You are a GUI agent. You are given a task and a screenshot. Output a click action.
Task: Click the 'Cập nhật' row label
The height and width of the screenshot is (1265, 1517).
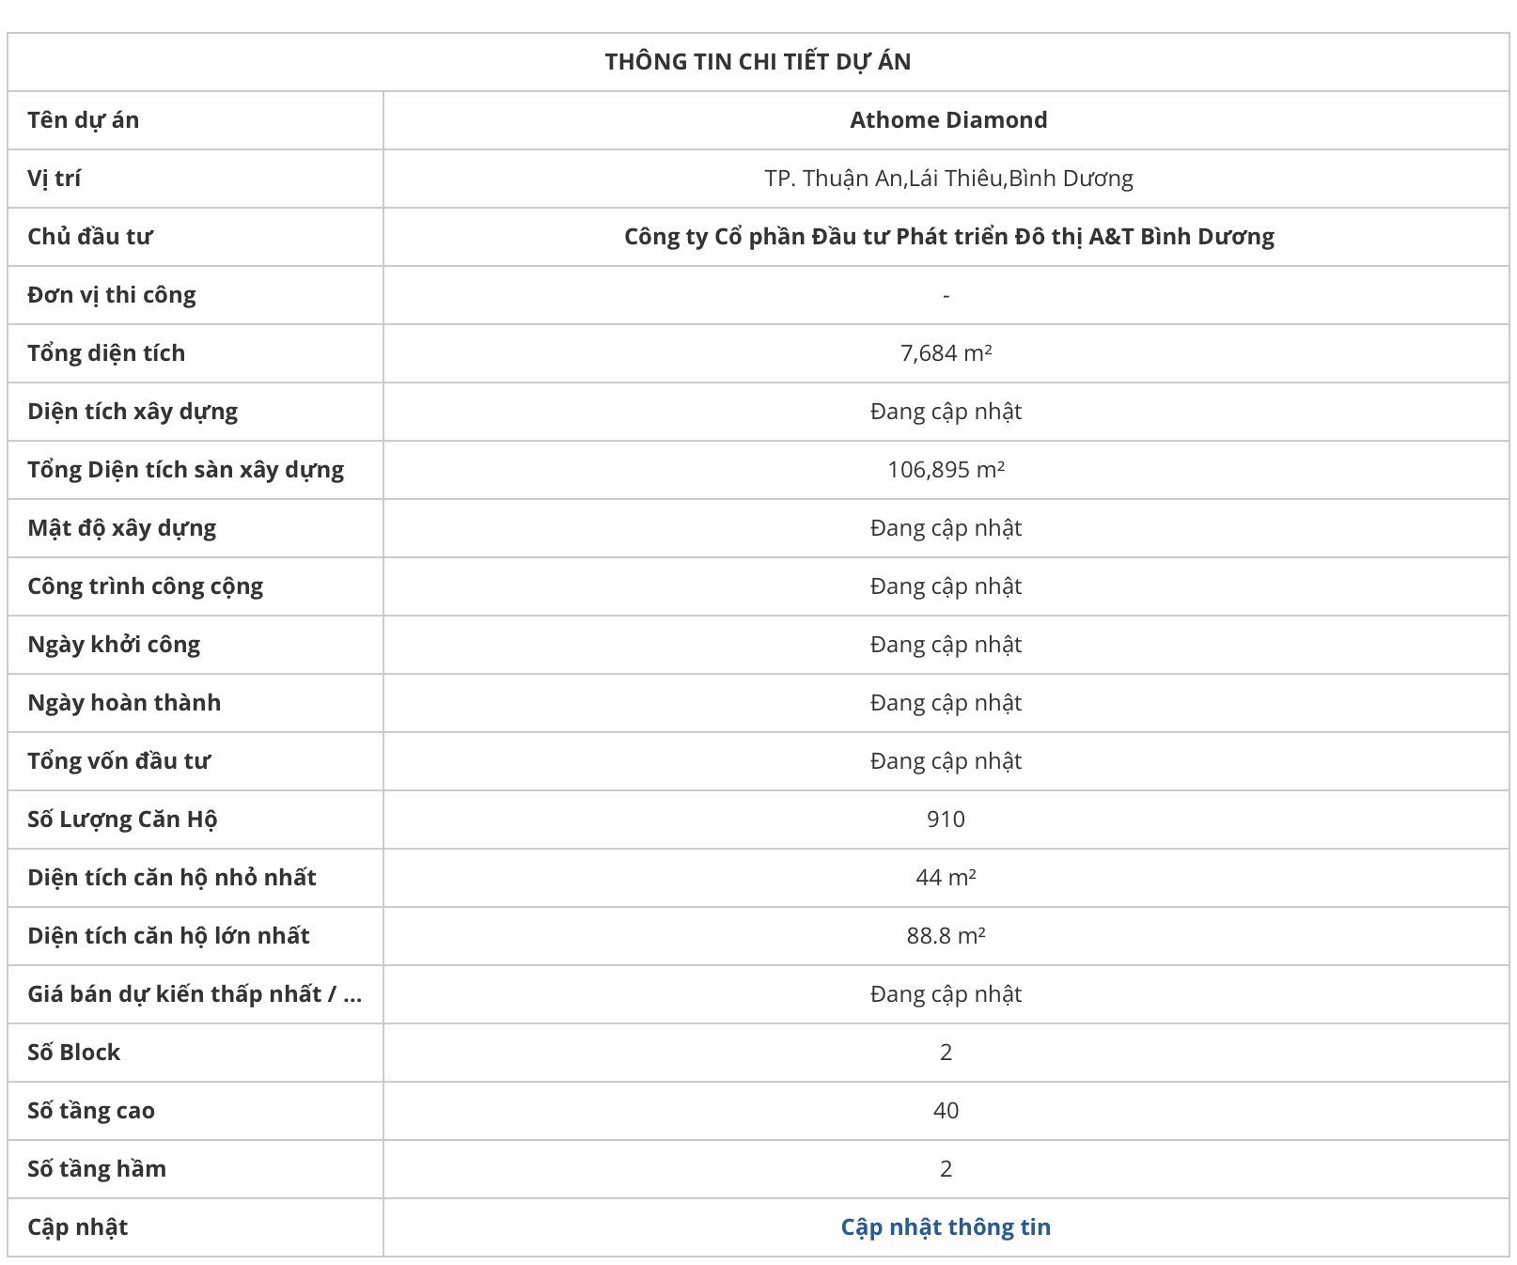(78, 1227)
